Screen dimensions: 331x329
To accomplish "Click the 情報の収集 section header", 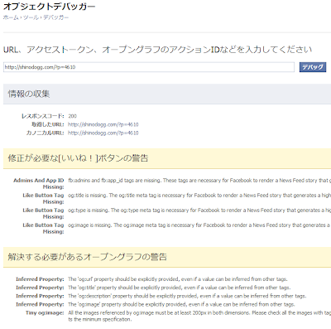I will pyautogui.click(x=167, y=94).
